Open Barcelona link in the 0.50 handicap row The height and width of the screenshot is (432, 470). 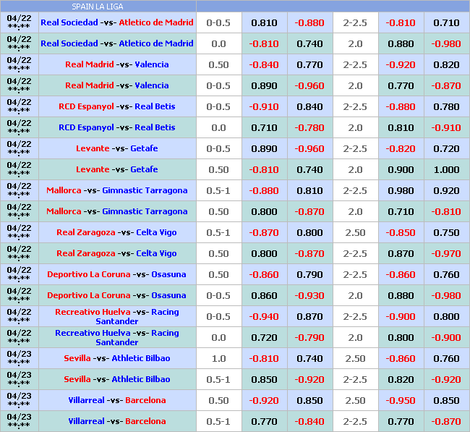[145, 400]
